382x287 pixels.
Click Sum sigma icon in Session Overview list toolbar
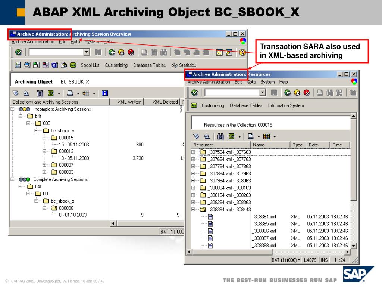point(51,93)
